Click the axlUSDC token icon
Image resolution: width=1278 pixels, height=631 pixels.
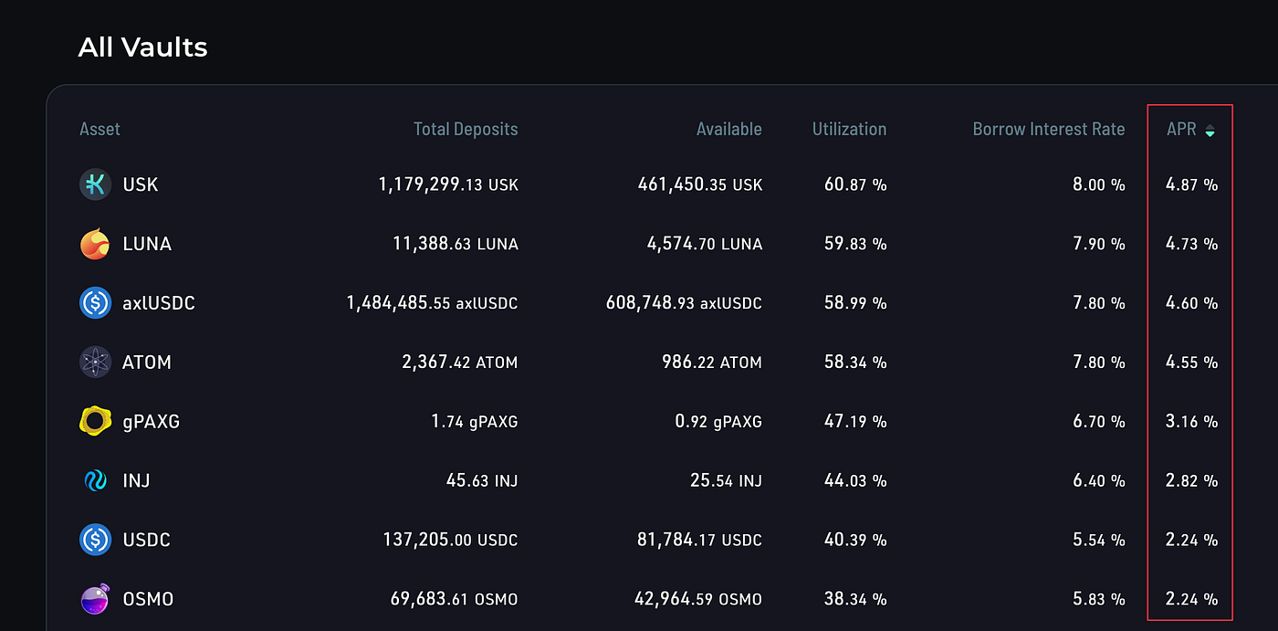[95, 303]
